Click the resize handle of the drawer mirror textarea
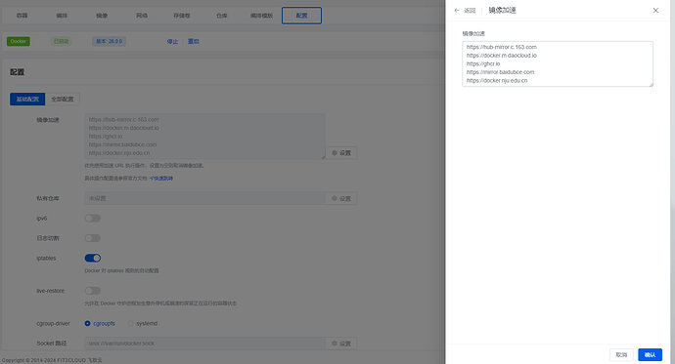675x364 pixels. [651, 85]
